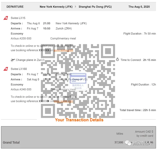Click 'Zurich (ZRH)' arrival for LX15
This screenshot has width=157, height=150.
[64, 28]
